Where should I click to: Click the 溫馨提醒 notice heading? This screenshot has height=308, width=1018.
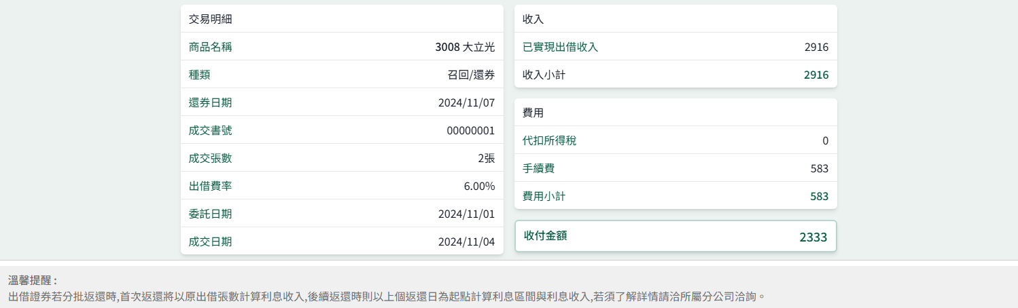pyautogui.click(x=33, y=280)
